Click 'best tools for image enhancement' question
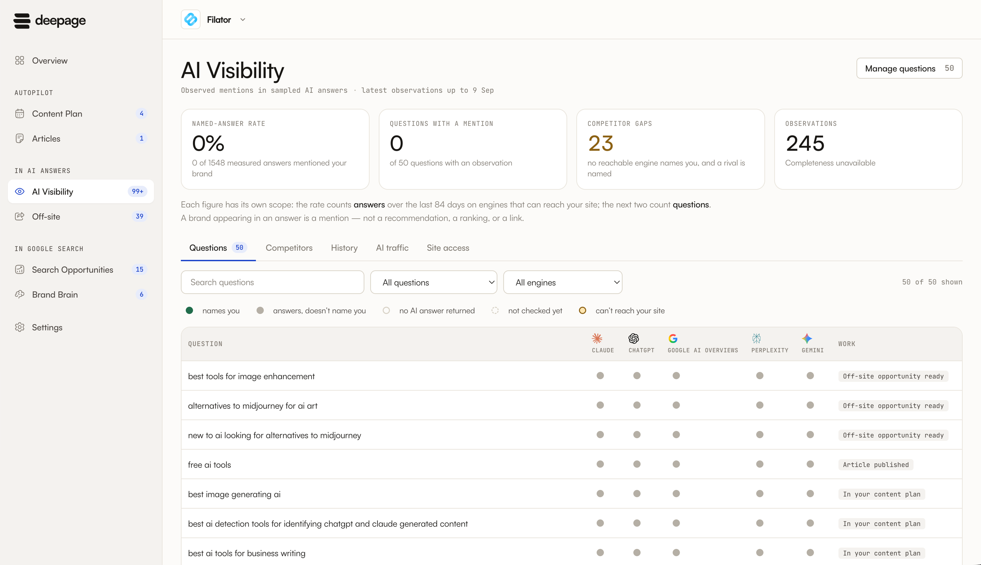 coord(251,376)
